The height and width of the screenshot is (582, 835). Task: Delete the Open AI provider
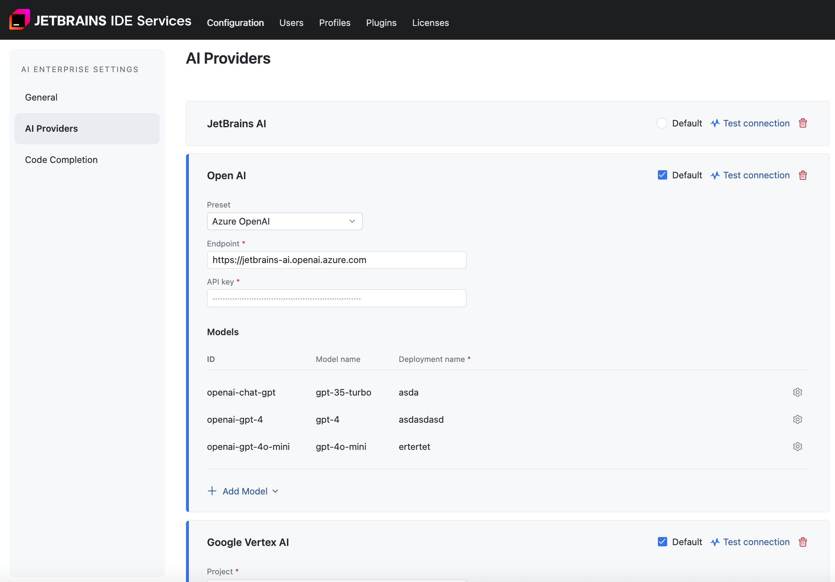[803, 175]
